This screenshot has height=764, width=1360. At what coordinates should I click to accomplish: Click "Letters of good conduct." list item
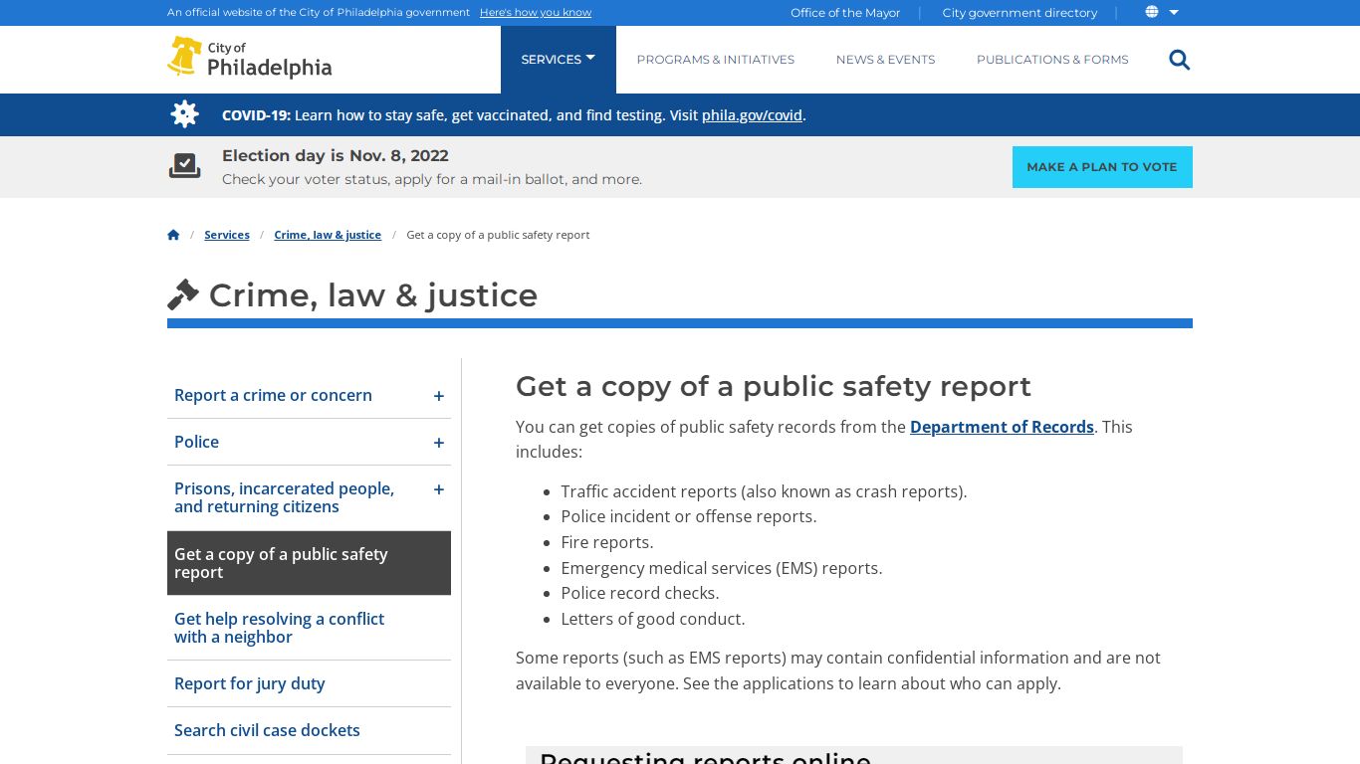pos(653,619)
